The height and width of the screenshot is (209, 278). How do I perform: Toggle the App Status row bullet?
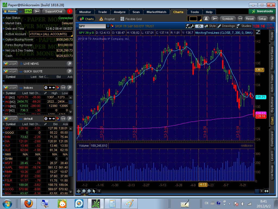tap(4, 18)
